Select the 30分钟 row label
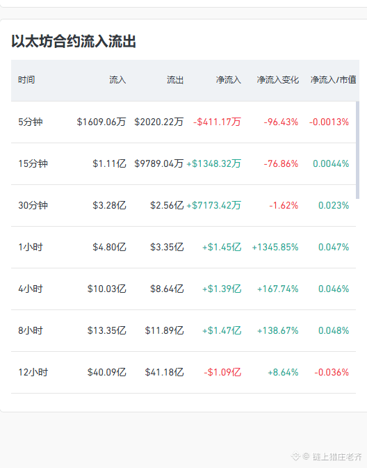This screenshot has height=468, width=367. click(x=33, y=205)
